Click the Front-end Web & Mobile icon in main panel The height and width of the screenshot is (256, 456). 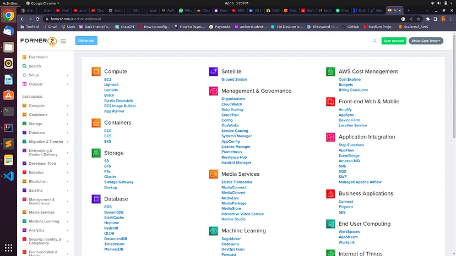coord(330,102)
